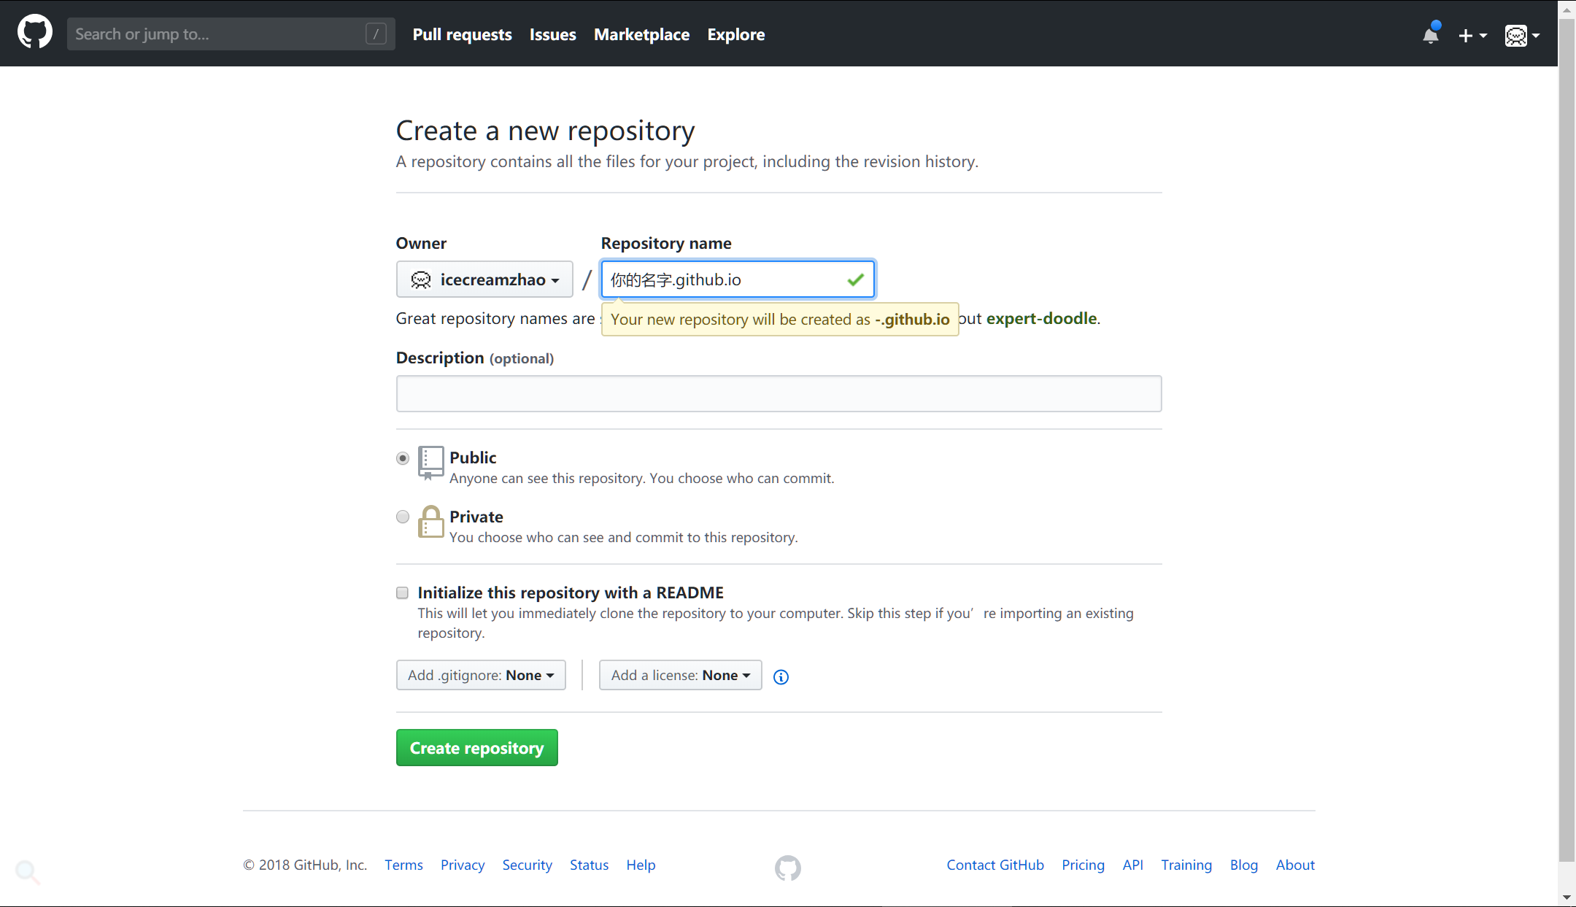
Task: Click the plus icon to create new
Action: pos(1468,34)
